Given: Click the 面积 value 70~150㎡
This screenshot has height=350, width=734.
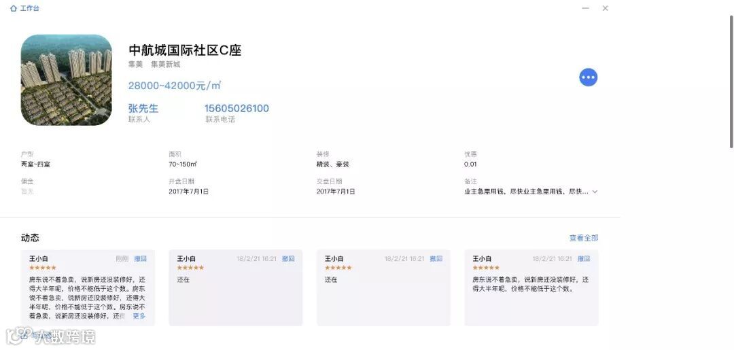Looking at the screenshot, I should tap(183, 164).
